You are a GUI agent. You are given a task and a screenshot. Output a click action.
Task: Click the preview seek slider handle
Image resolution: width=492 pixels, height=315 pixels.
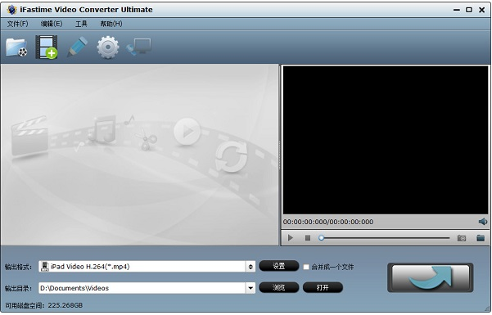coord(321,238)
